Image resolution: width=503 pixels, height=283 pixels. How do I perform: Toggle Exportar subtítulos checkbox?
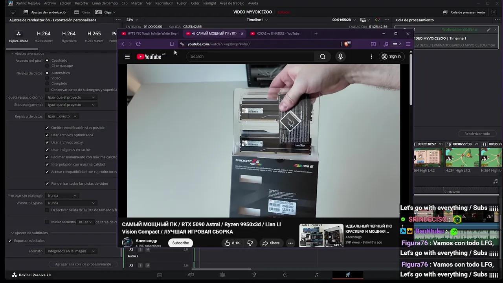[x=10, y=241]
